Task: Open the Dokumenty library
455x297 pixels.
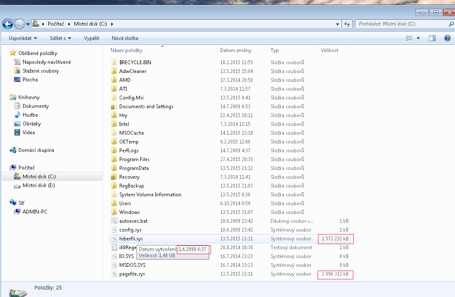Action: click(x=36, y=106)
